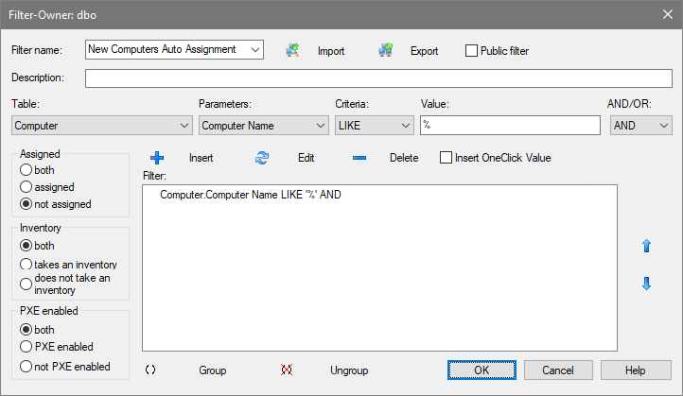
Task: Click the blue minus Delete icon
Action: click(x=359, y=158)
